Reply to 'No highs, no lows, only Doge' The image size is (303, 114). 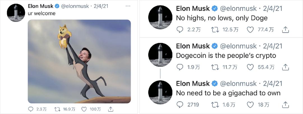click(x=180, y=29)
